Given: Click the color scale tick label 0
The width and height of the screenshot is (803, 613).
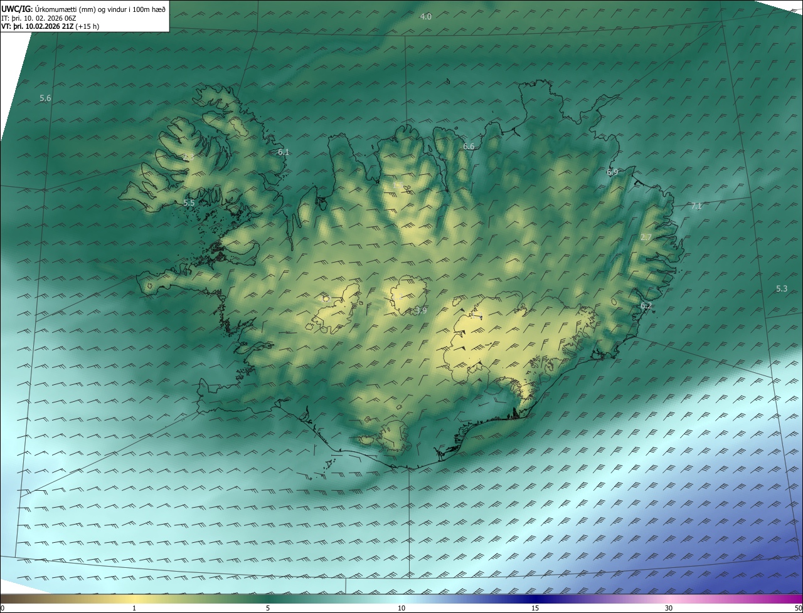Looking at the screenshot, I should (3, 608).
